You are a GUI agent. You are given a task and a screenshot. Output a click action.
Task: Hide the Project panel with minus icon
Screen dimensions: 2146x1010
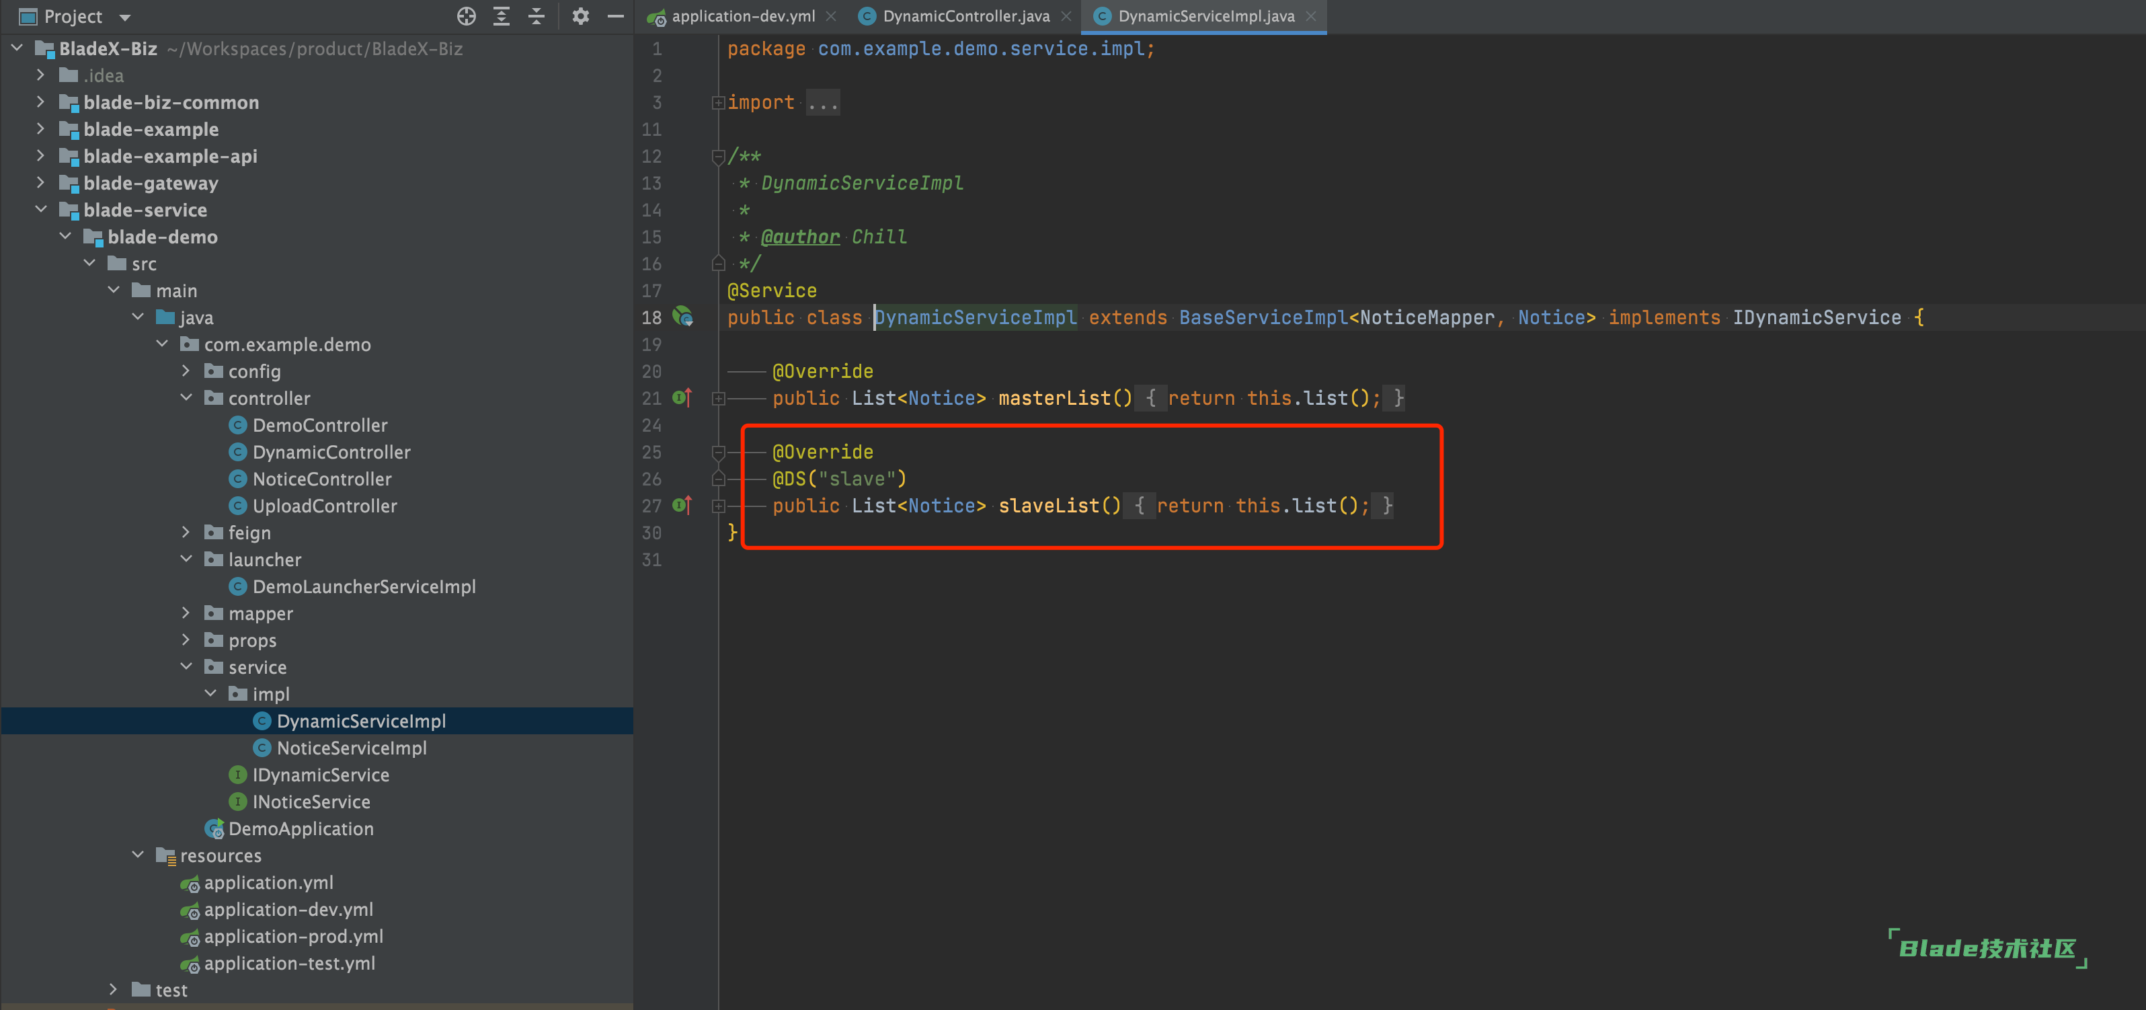point(616,16)
